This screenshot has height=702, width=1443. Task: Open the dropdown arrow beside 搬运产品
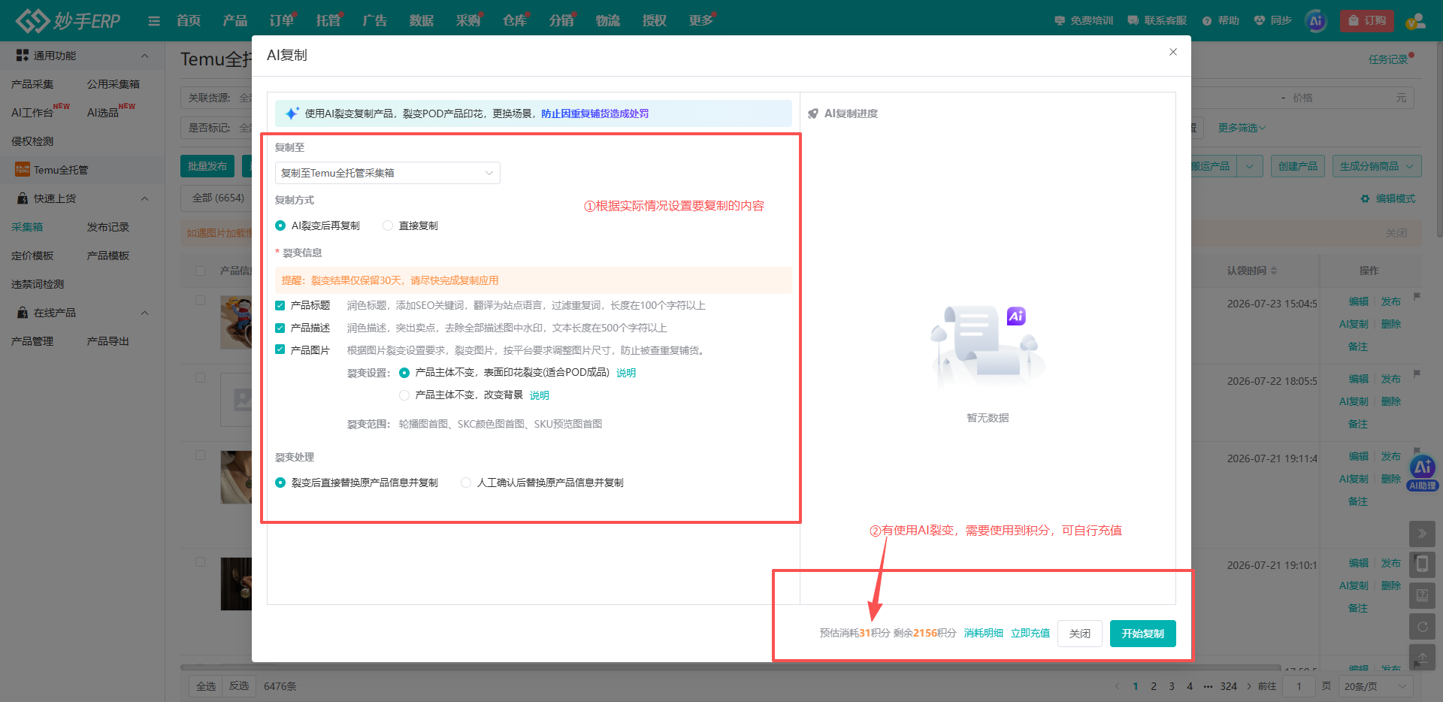point(1249,166)
